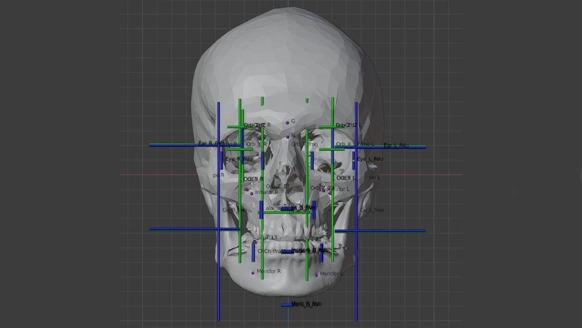Viewport: 582px width, 328px height.
Task: Select the po R landmark label
Action: [x=219, y=175]
